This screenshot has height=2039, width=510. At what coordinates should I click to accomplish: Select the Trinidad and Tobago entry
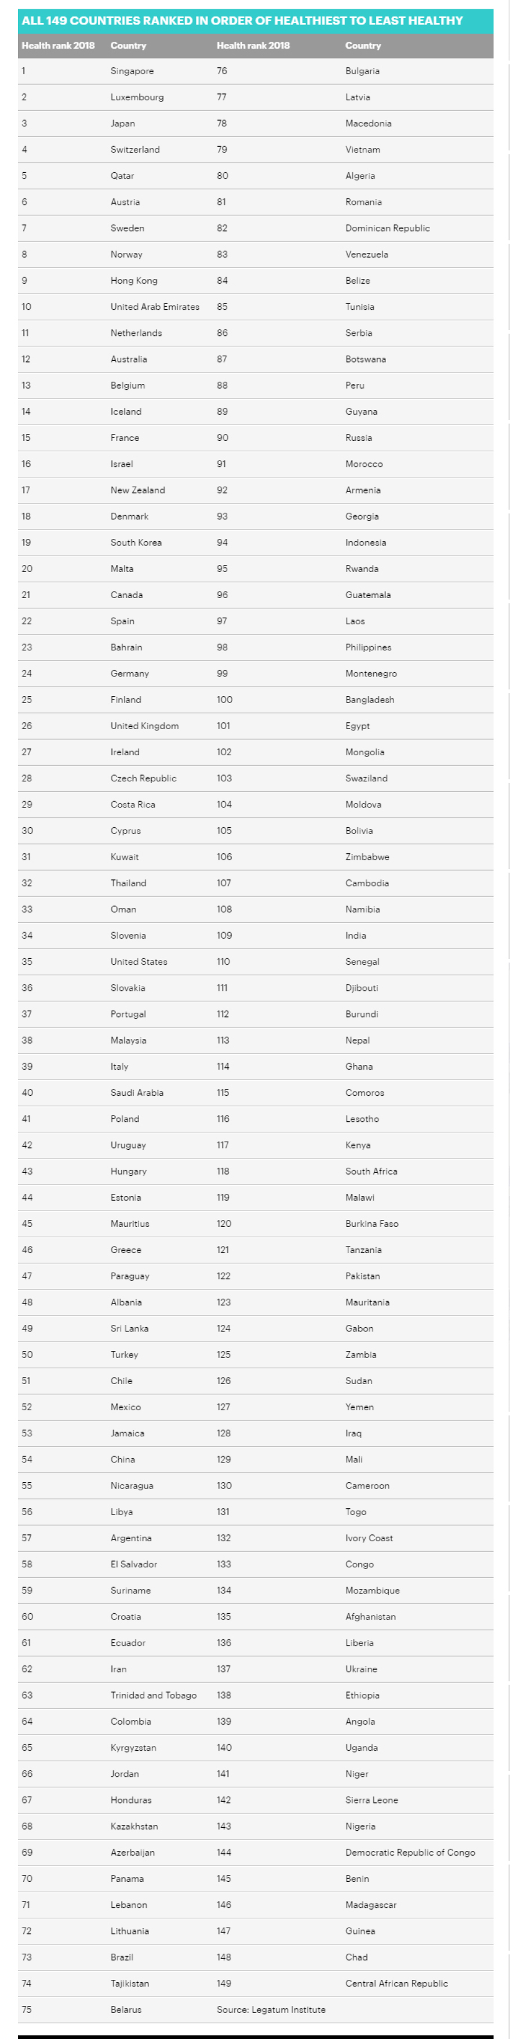pyautogui.click(x=154, y=1694)
